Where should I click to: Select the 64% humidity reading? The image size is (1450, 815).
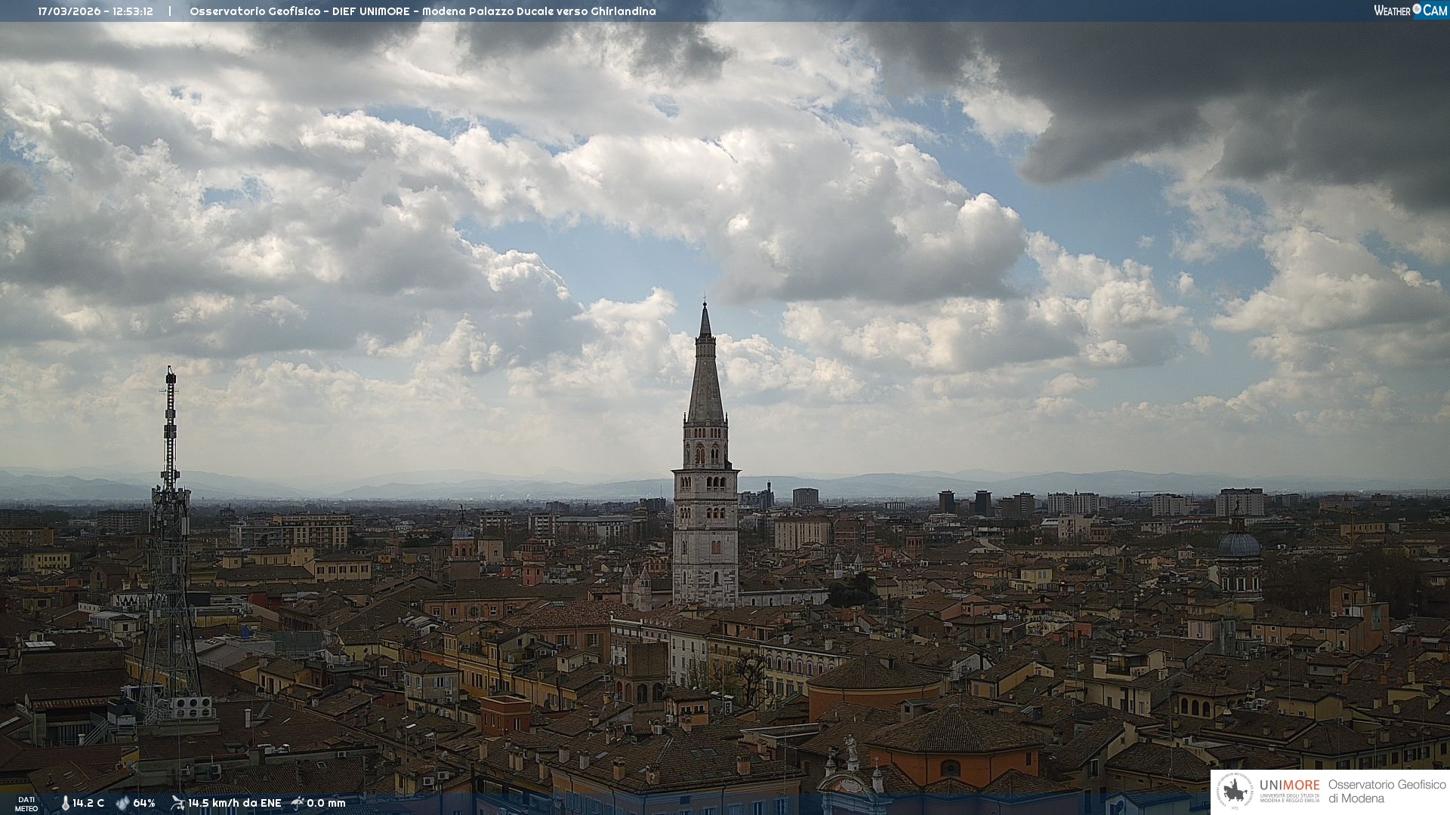(144, 803)
